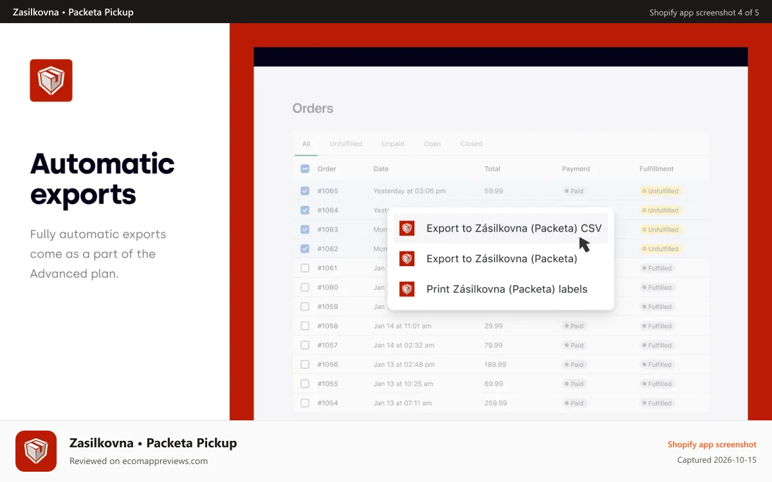Select the icon beside Export to Zásilkovna CSV

point(407,228)
